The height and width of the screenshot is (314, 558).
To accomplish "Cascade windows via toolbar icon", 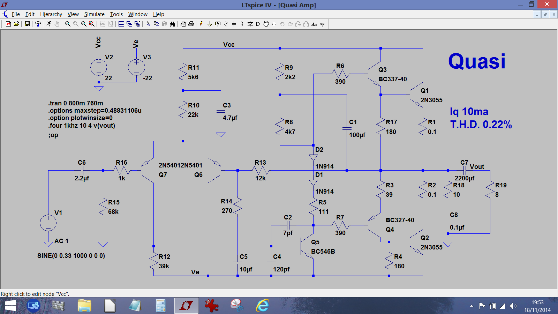I will (129, 24).
